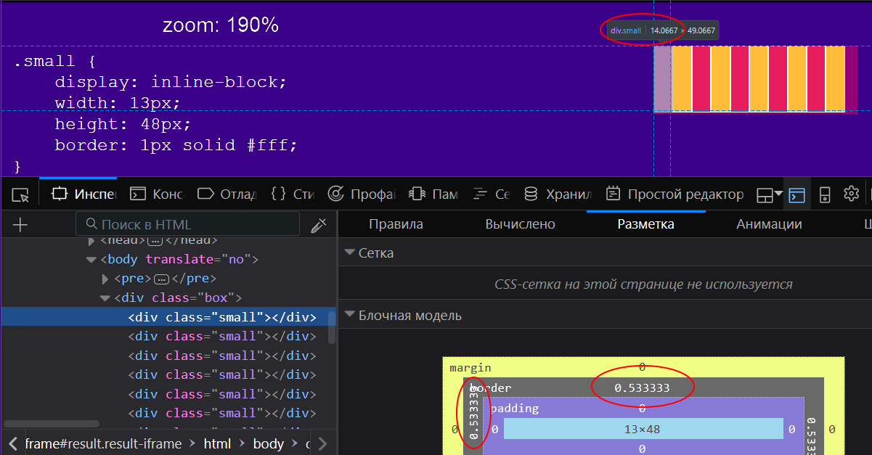Toggle the split console button
Screen dimensions: 872x455
(x=796, y=194)
